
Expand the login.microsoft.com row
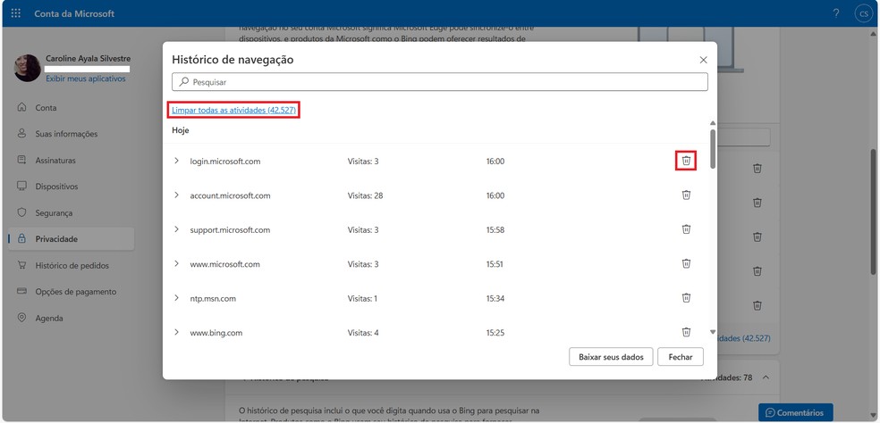(176, 161)
